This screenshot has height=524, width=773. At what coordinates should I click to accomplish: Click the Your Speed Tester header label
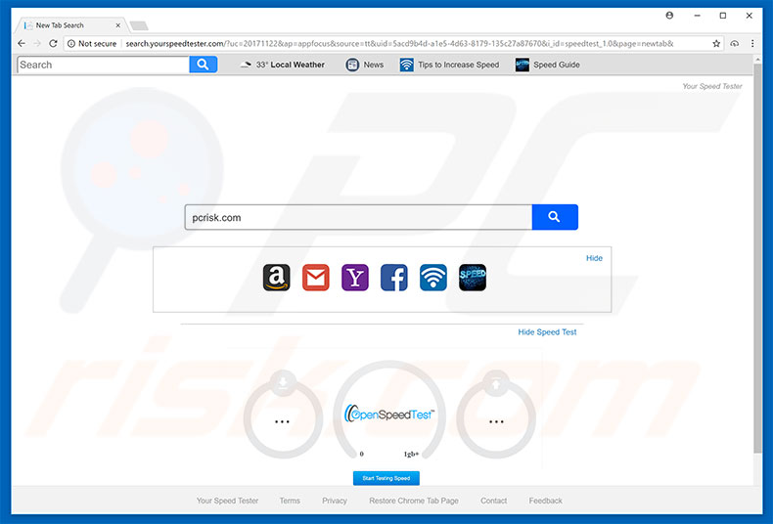[712, 86]
